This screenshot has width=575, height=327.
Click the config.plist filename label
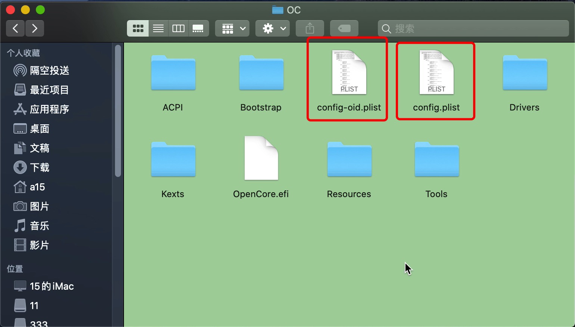tap(436, 108)
